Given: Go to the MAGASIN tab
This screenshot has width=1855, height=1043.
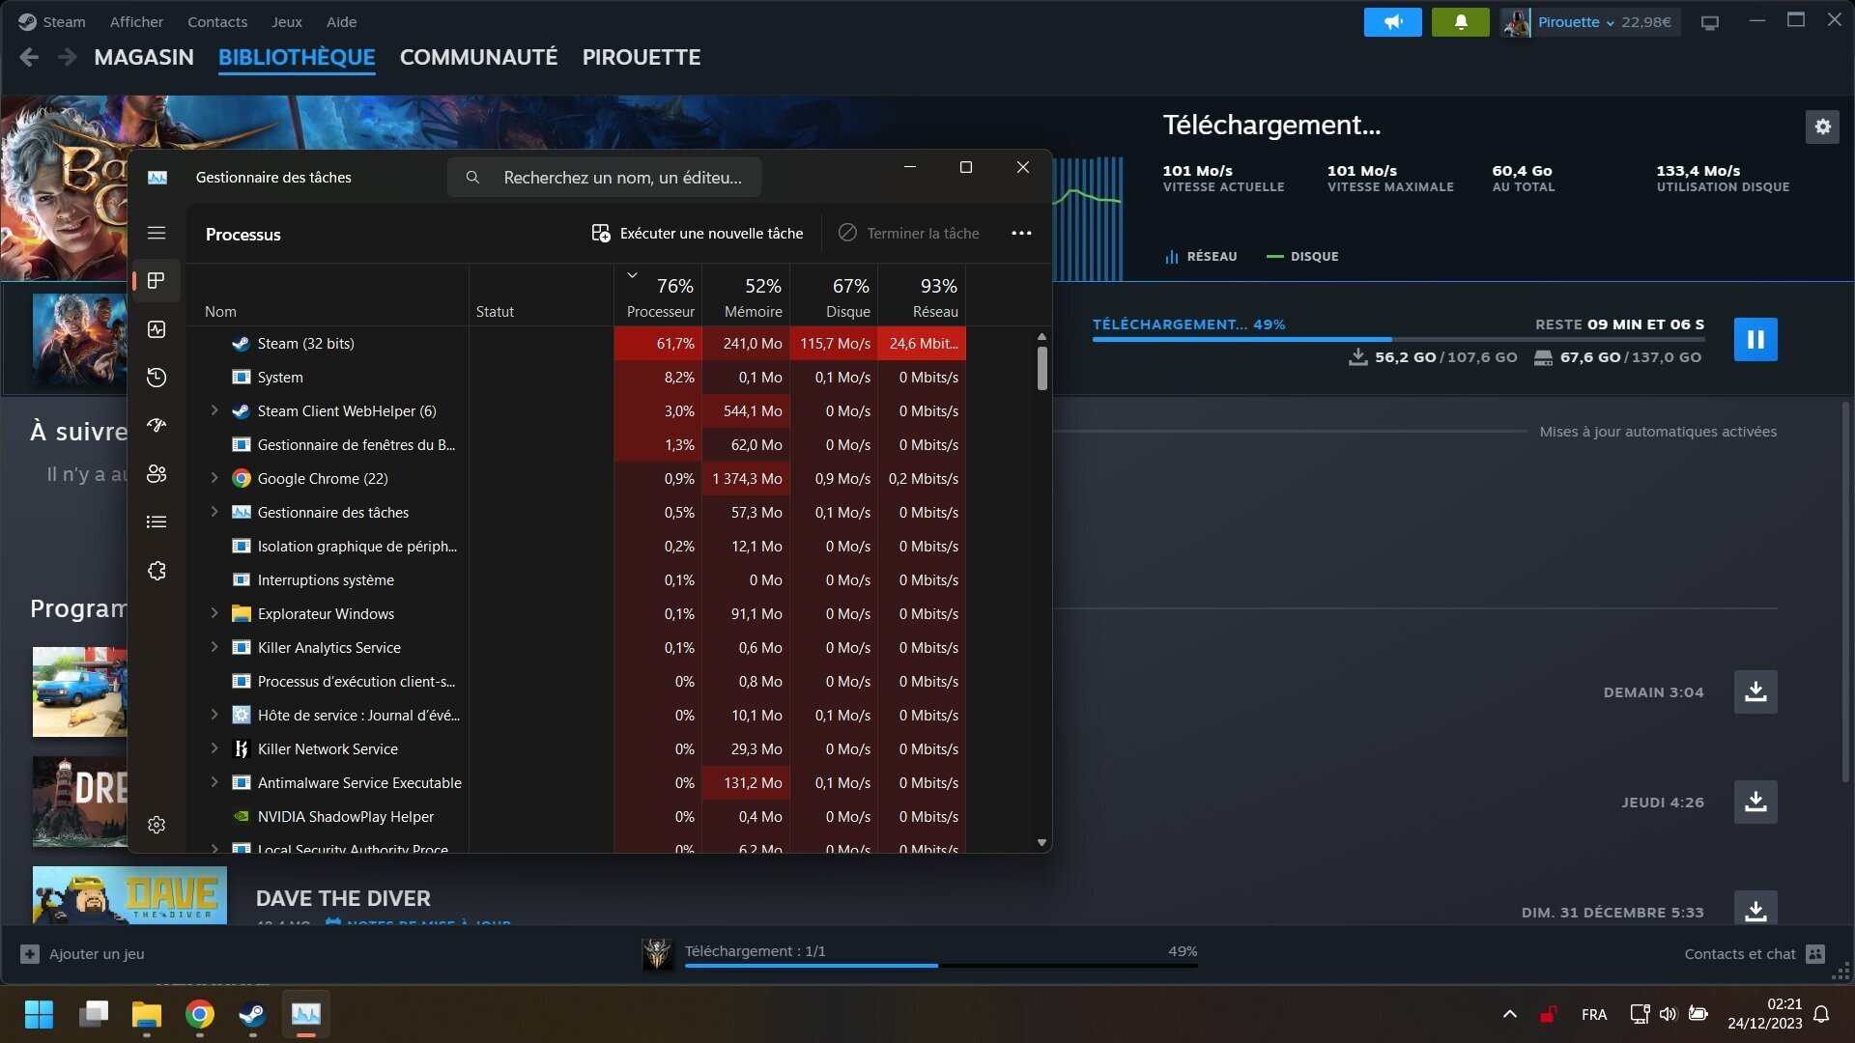Looking at the screenshot, I should 144,57.
